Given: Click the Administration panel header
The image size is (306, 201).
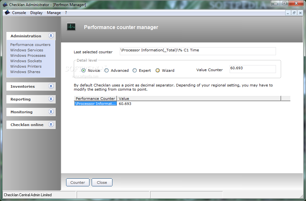Looking at the screenshot, I should pyautogui.click(x=31, y=36).
